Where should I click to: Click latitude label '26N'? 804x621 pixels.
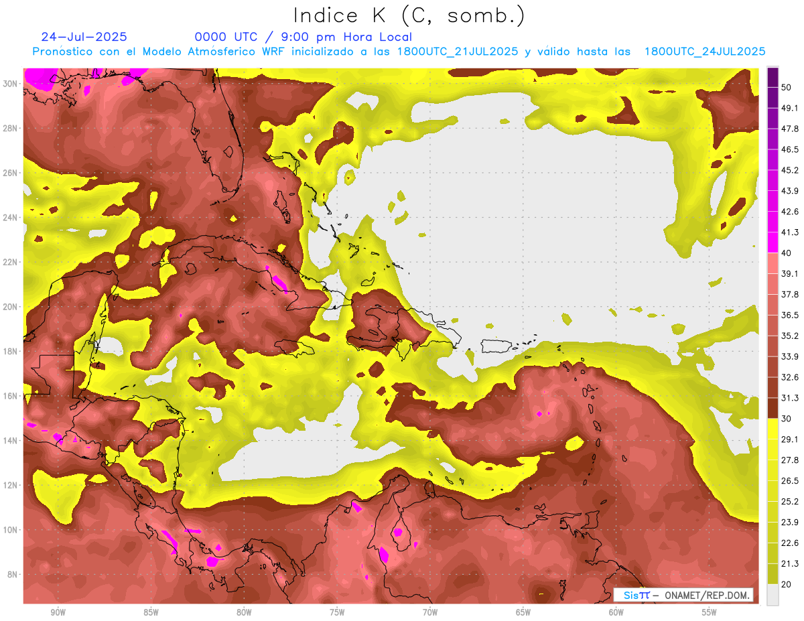tap(11, 173)
